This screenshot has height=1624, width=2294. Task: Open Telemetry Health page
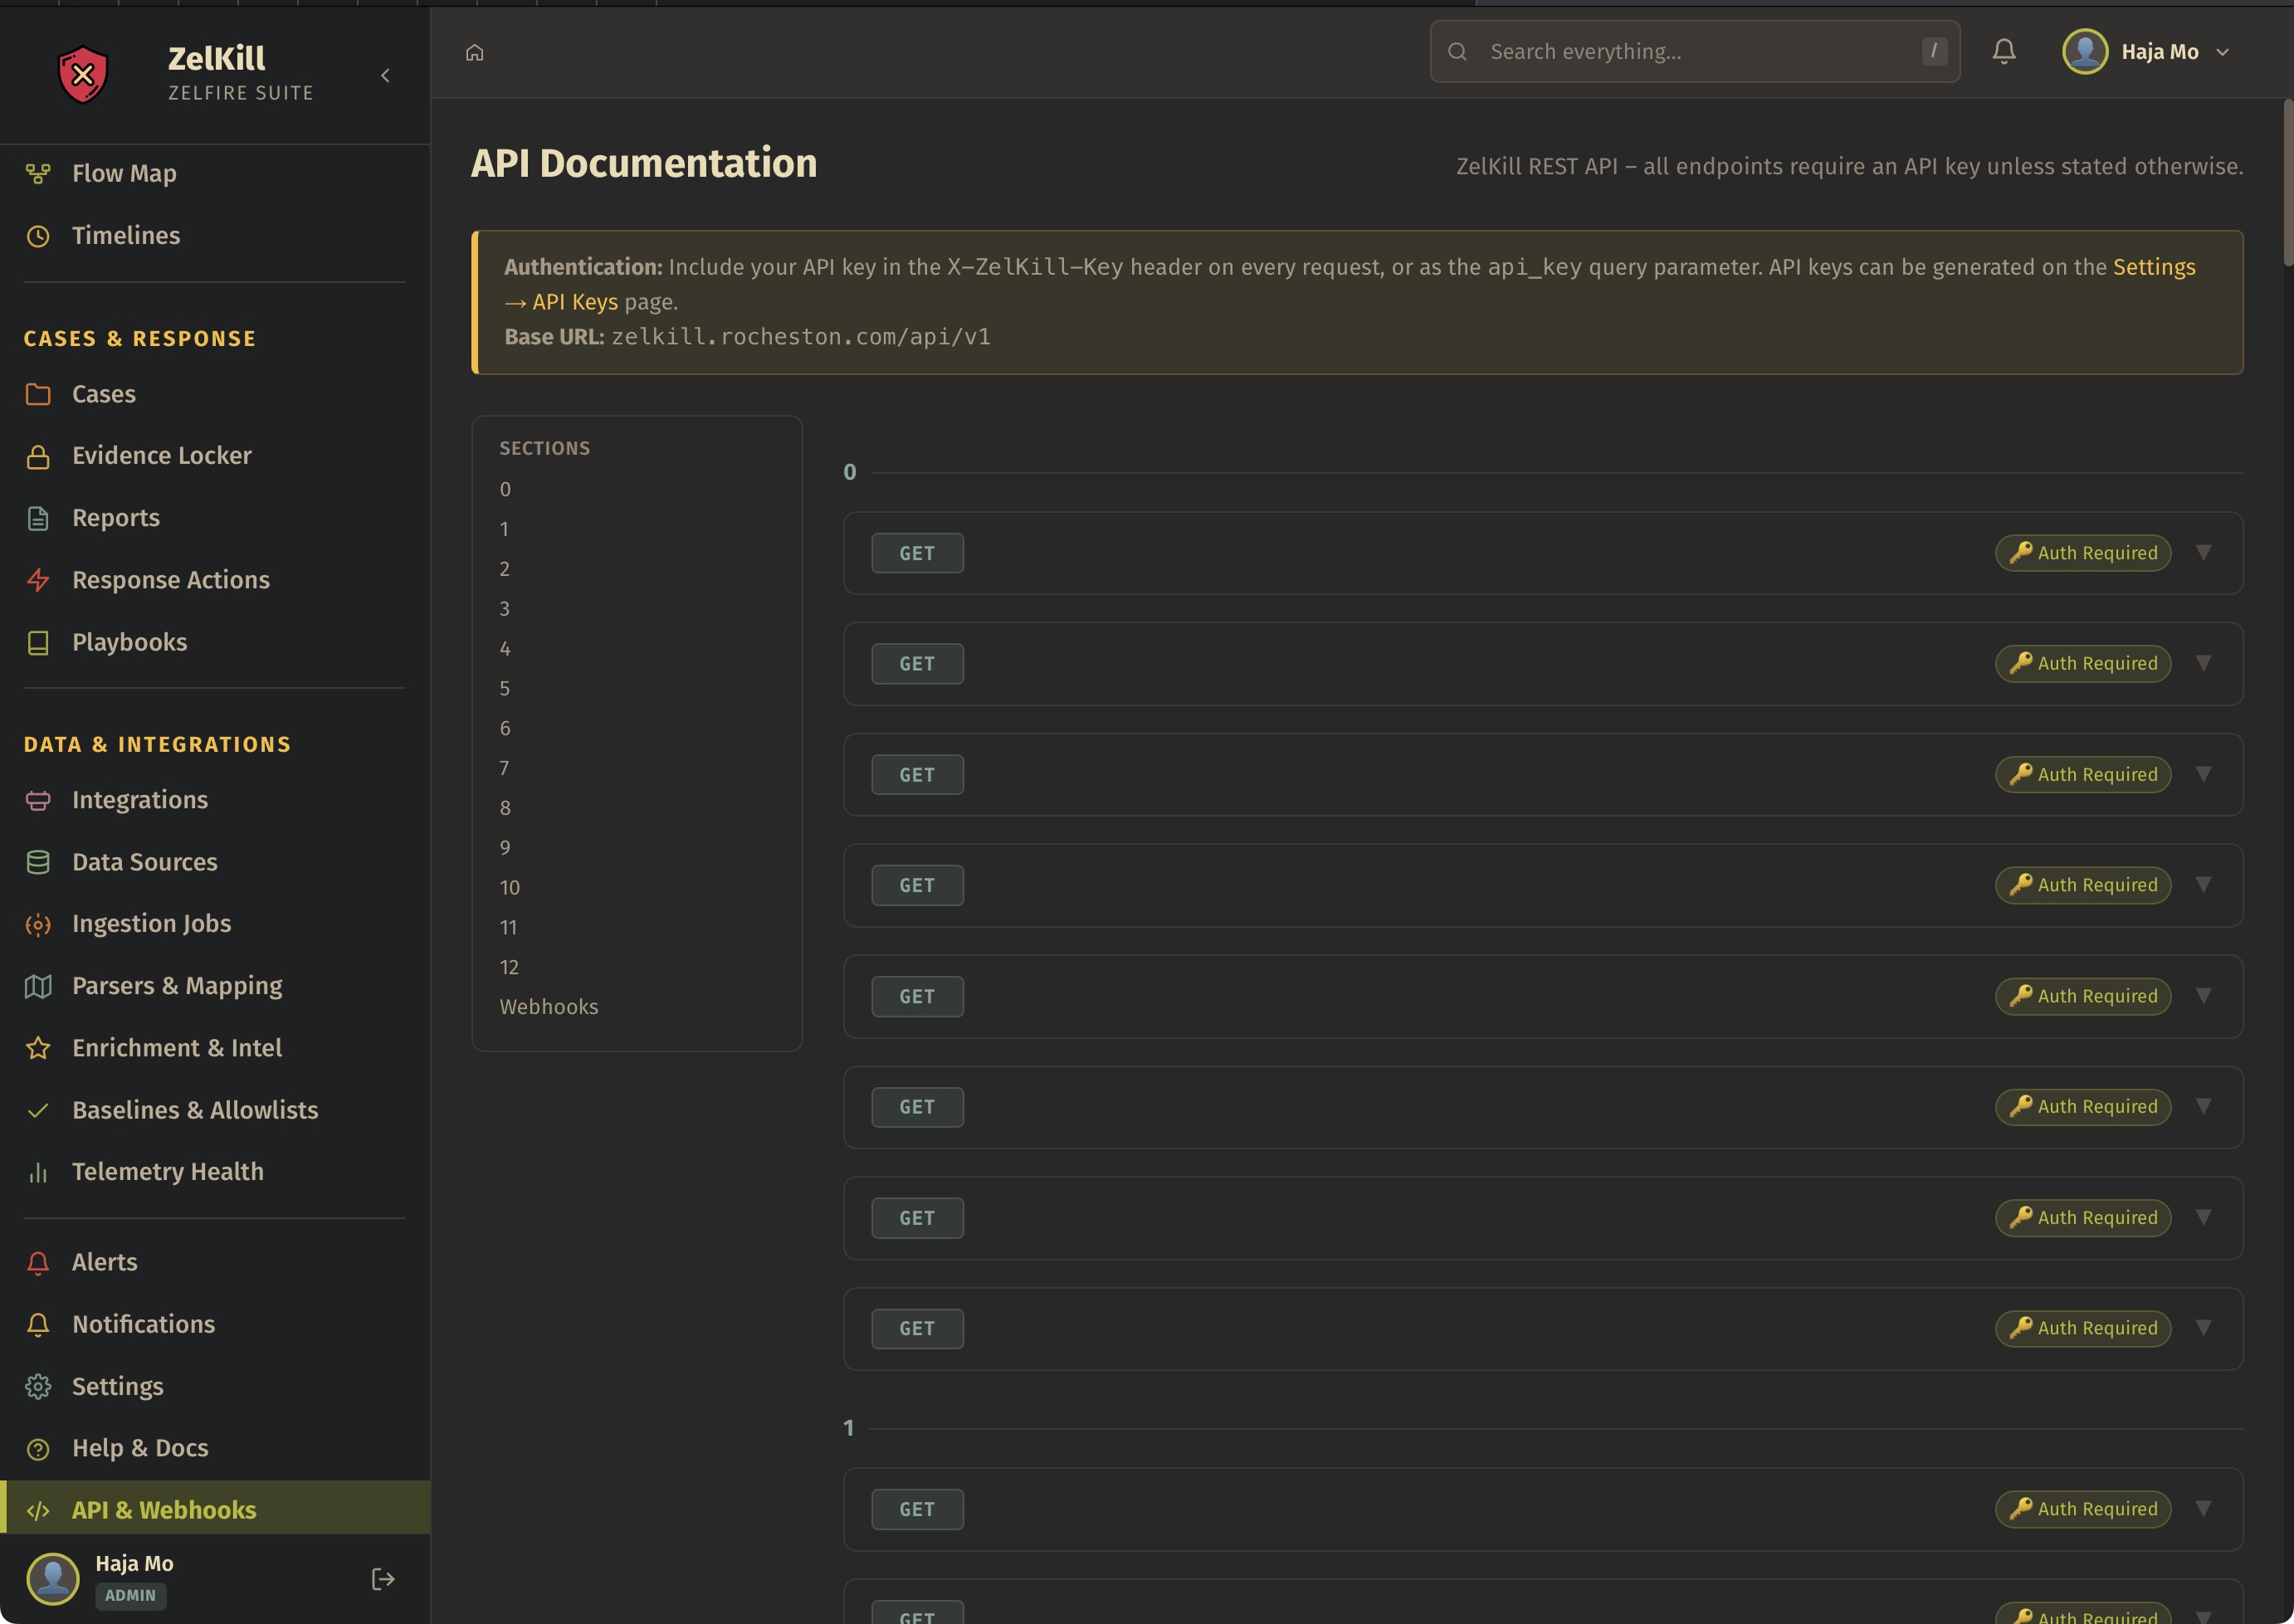pyautogui.click(x=167, y=1171)
